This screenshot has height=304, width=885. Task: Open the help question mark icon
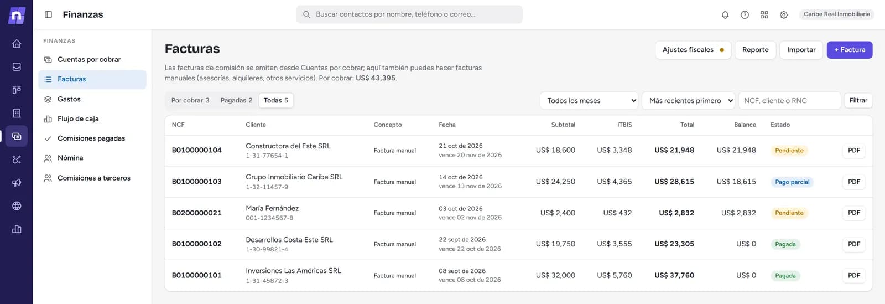(745, 15)
